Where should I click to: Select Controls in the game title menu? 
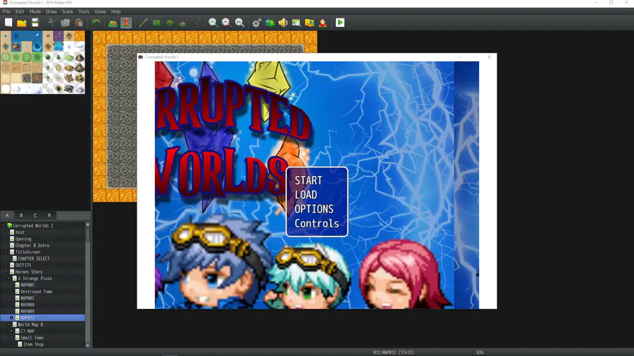316,223
